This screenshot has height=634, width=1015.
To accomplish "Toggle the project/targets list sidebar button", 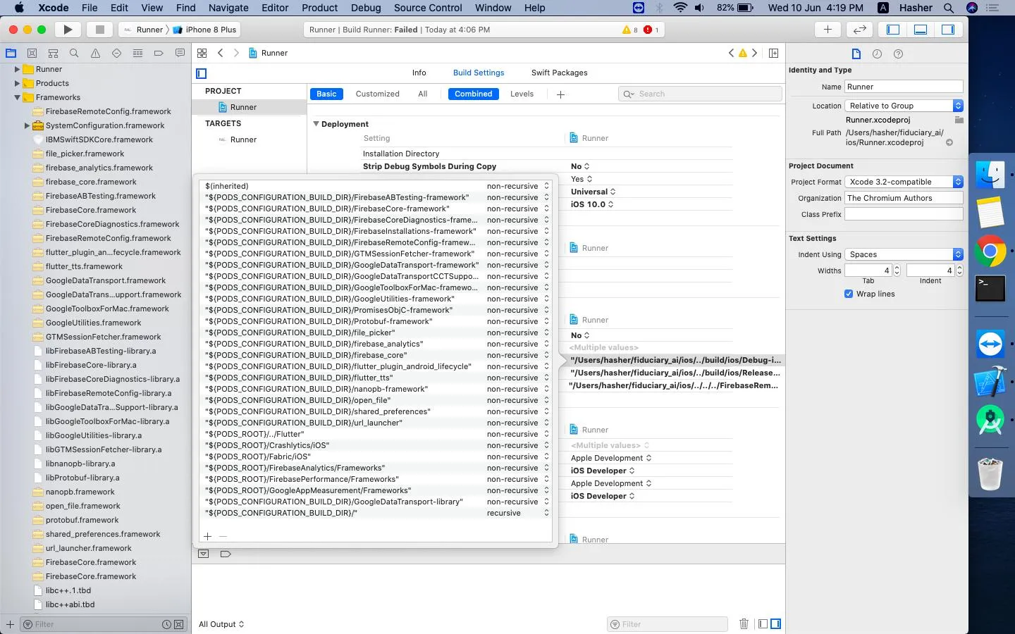I will point(202,73).
